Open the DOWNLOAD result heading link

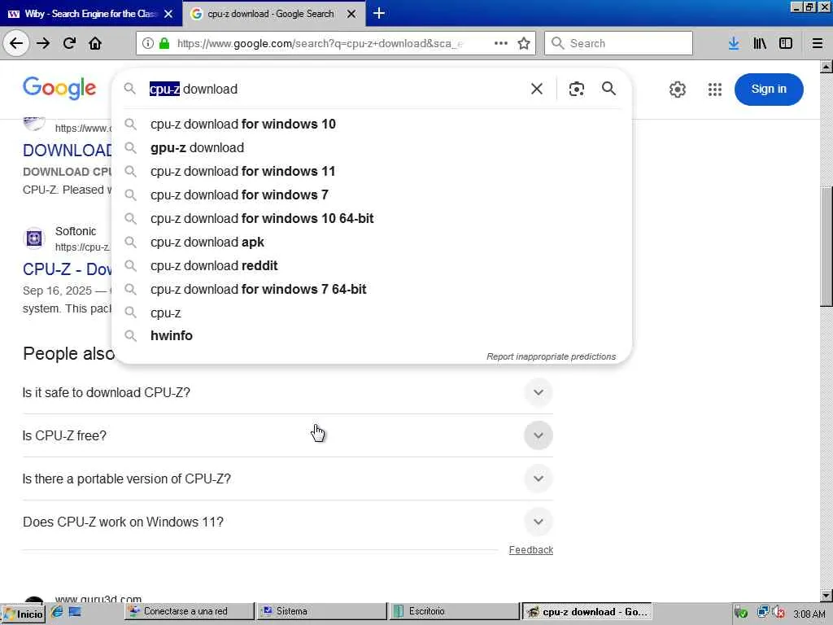tap(68, 150)
